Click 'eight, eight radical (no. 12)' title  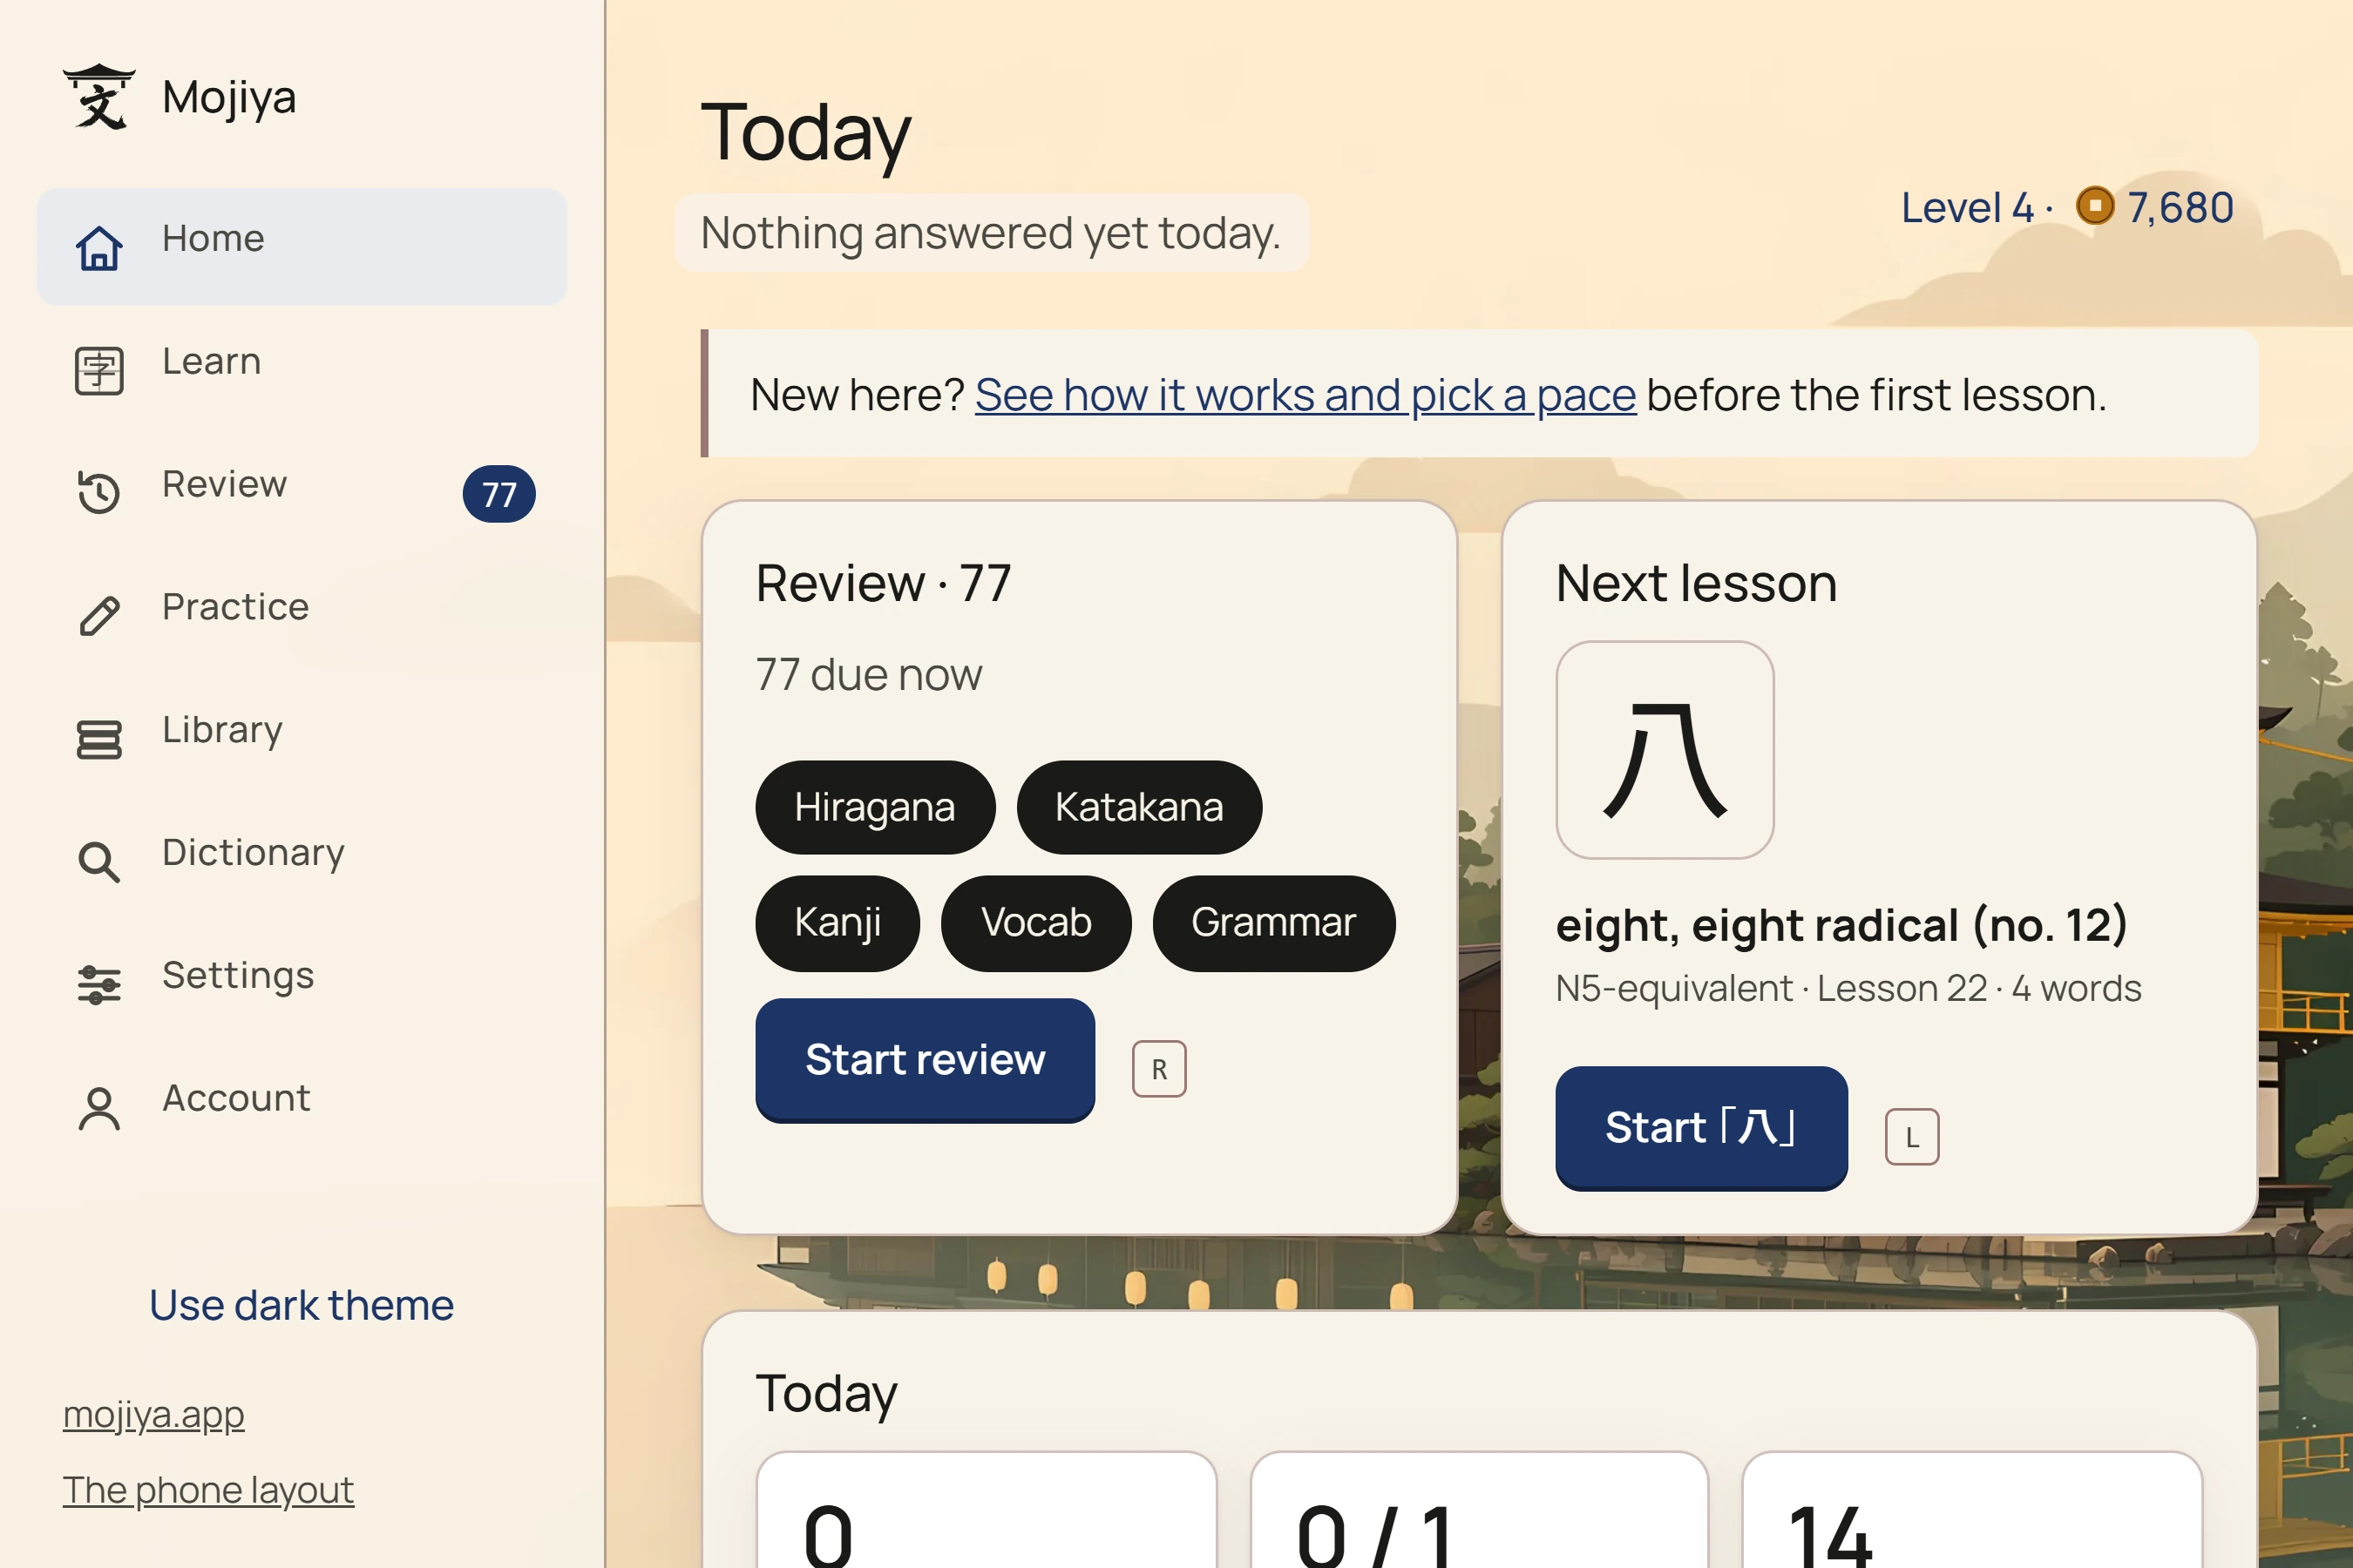click(x=1841, y=925)
